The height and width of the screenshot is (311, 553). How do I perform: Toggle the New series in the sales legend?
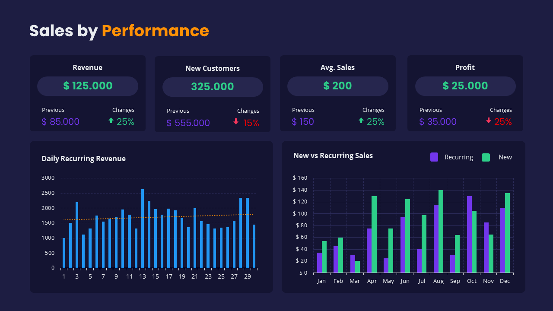(x=505, y=157)
